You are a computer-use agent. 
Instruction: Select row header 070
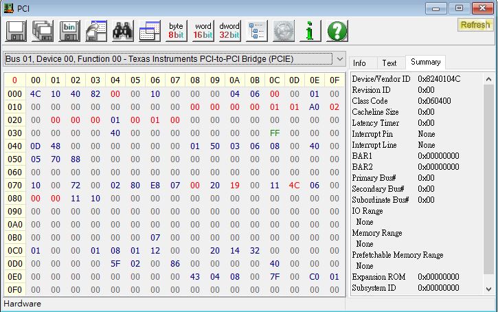click(x=14, y=186)
